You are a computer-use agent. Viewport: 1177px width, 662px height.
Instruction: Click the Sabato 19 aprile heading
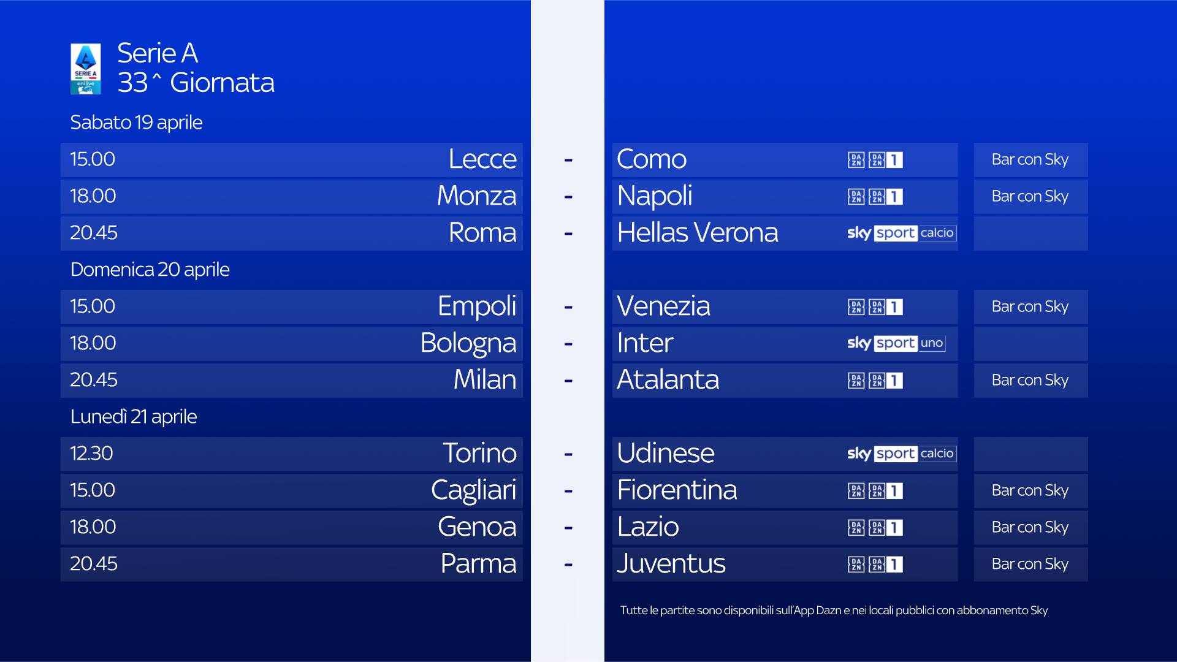tap(136, 123)
